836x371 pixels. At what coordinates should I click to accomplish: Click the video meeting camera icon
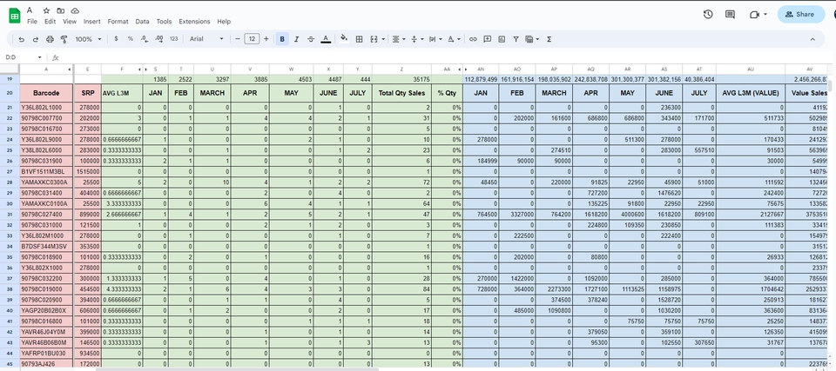pos(754,15)
